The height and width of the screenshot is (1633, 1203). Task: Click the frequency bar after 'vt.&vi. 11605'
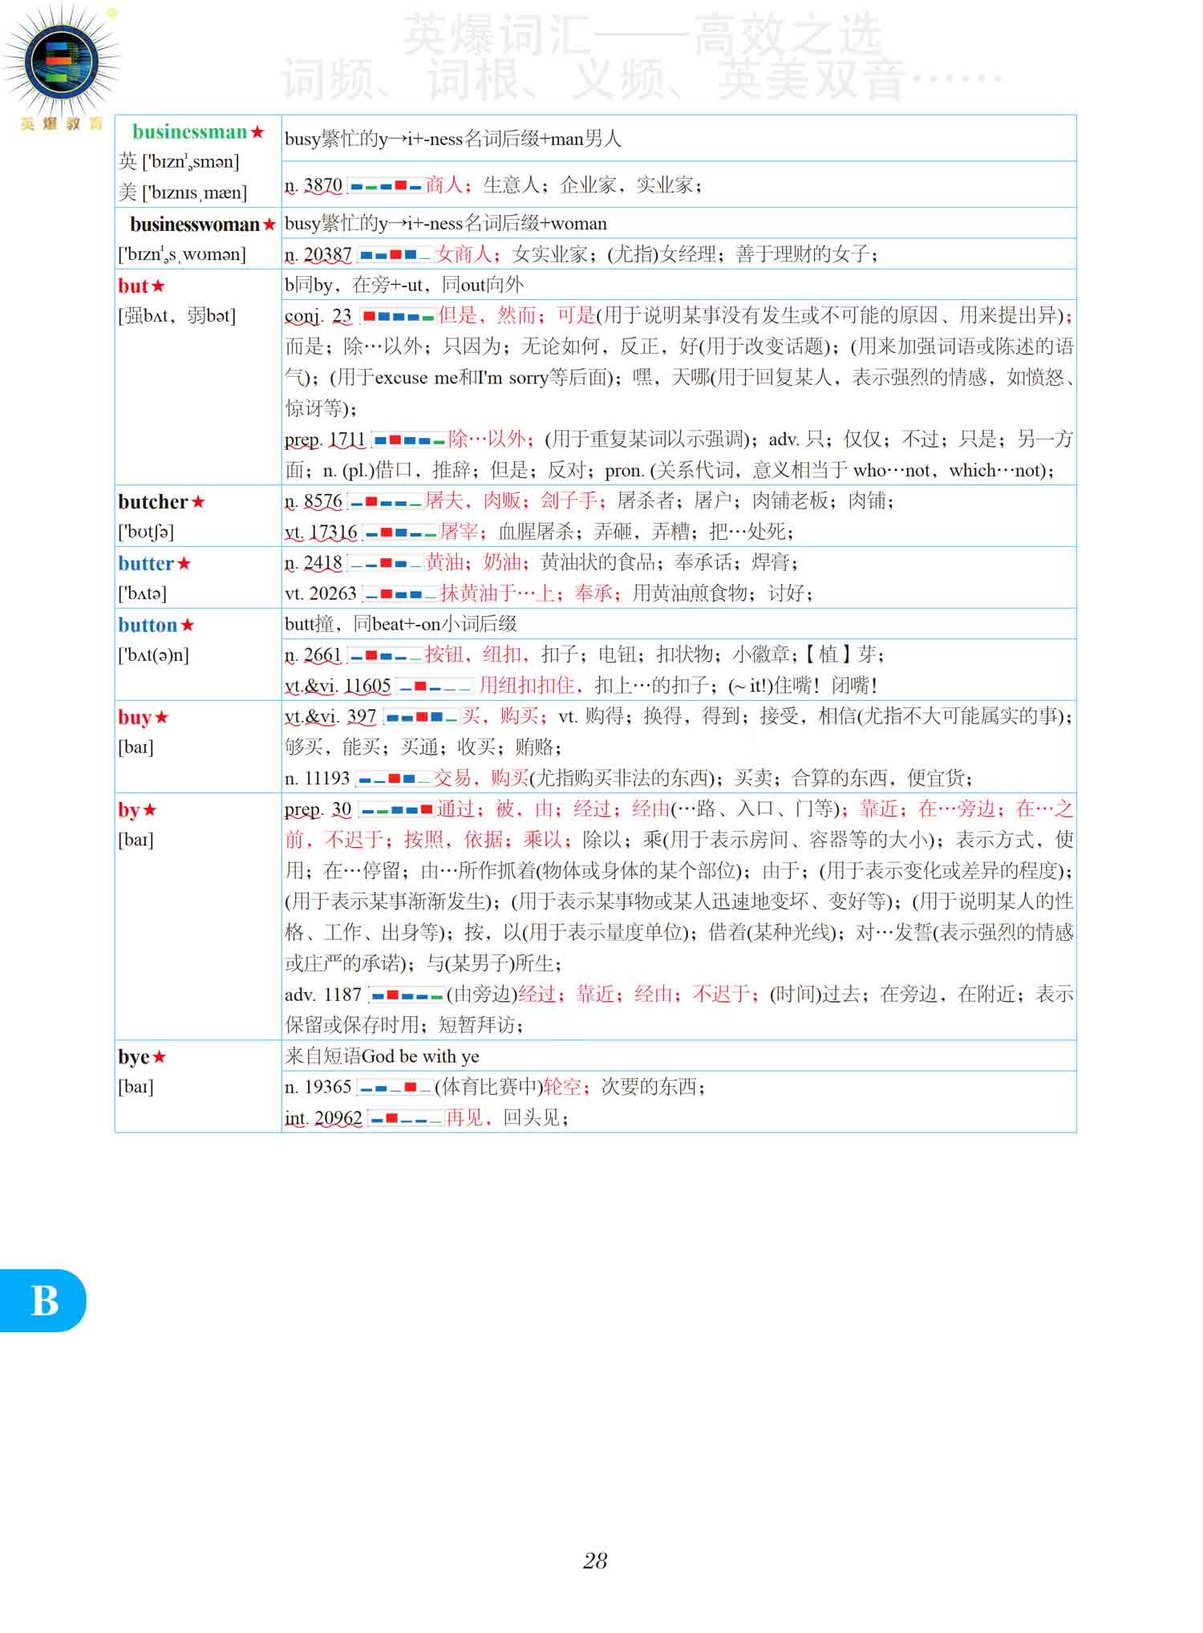click(x=435, y=687)
